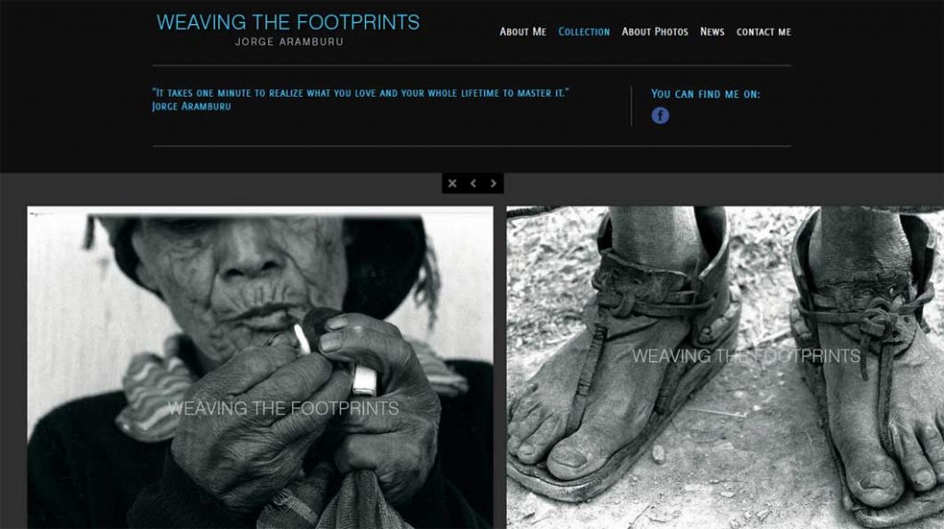Open the Contact Me page
This screenshot has height=529, width=944.
[763, 32]
